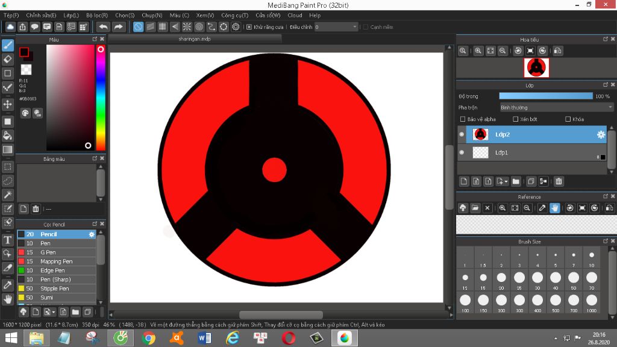The width and height of the screenshot is (617, 347).
Task: Switch to sharingan.mdp tab
Action: pos(195,39)
